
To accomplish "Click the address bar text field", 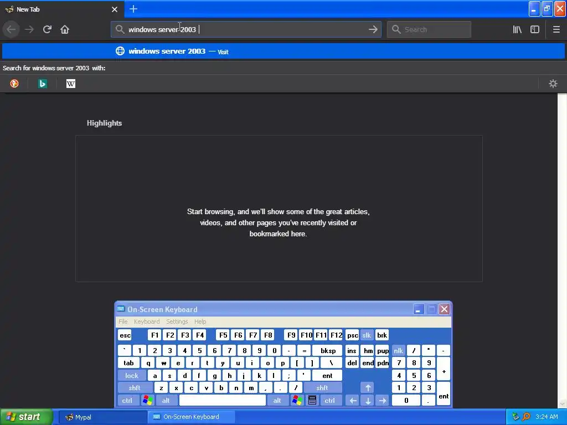I will (x=246, y=29).
